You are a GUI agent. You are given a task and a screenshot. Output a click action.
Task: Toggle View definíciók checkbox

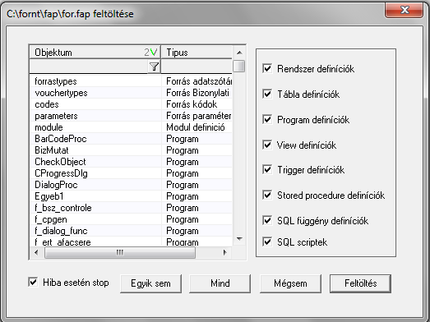(x=267, y=145)
